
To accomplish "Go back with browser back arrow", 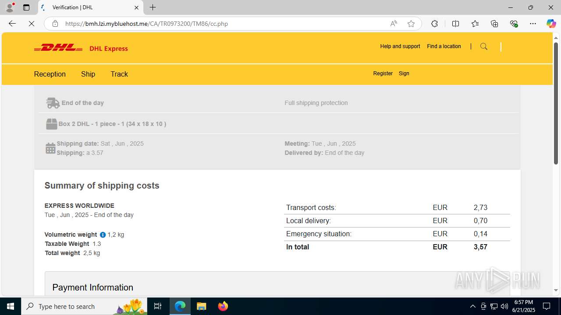I will point(12,24).
